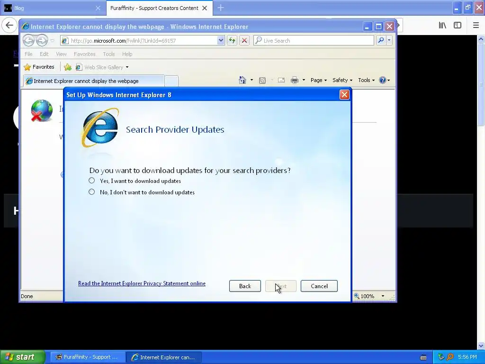Click the Firefox page vertical scrollbar thumb

[x=481, y=84]
